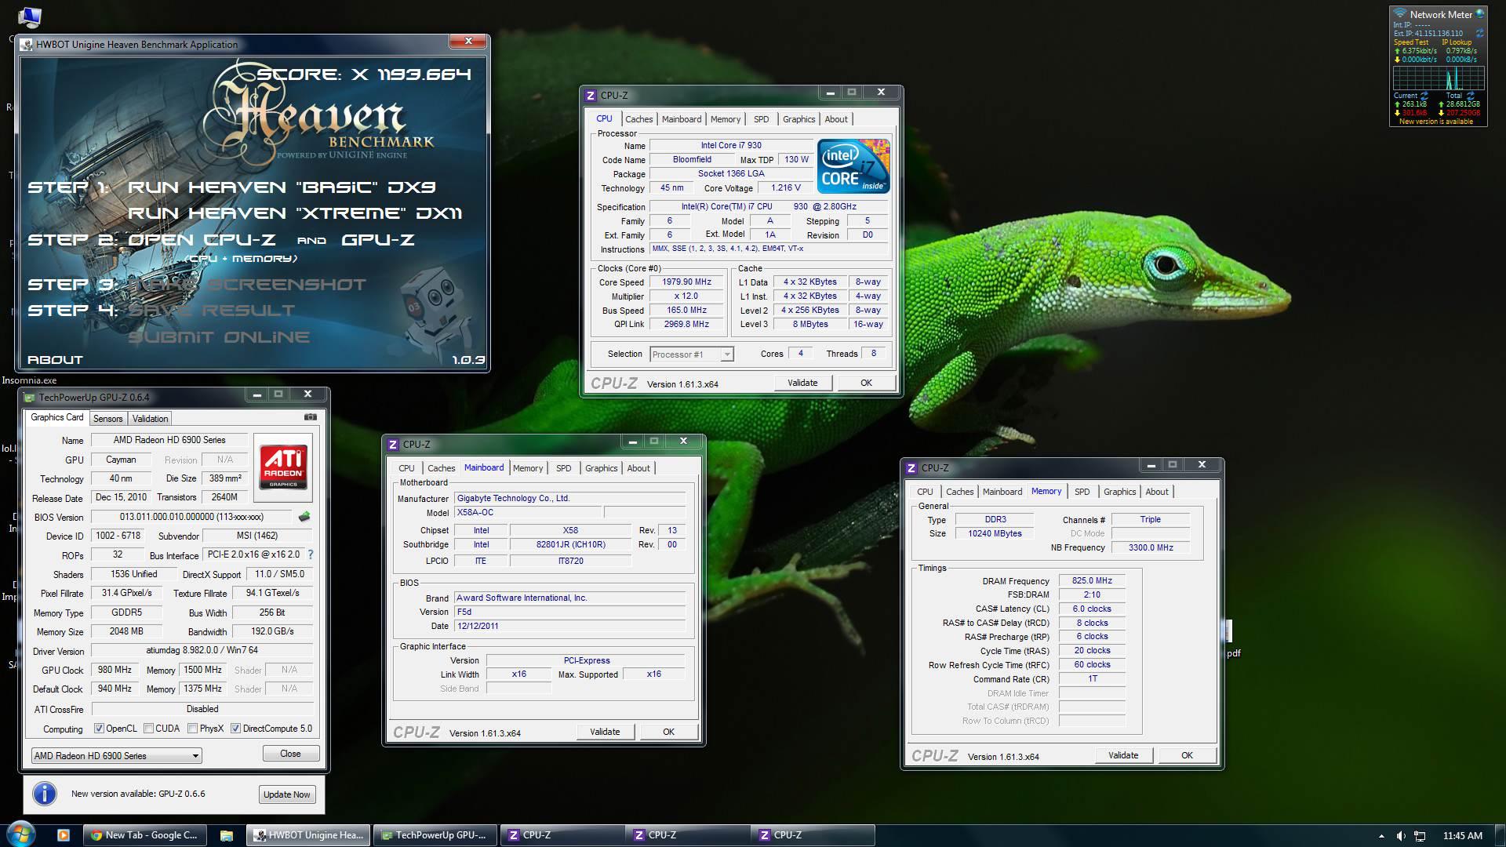Viewport: 1506px width, 847px height.
Task: Click OK in CPU-Z Memory window
Action: 1187,755
